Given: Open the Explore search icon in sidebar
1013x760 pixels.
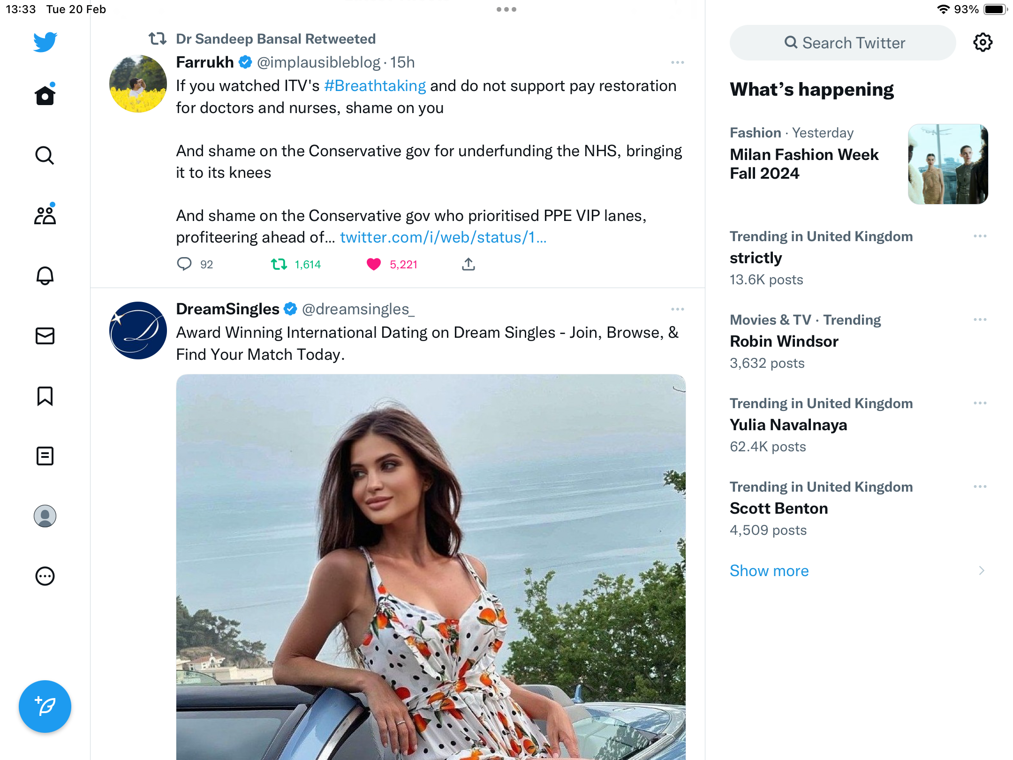Looking at the screenshot, I should (45, 155).
